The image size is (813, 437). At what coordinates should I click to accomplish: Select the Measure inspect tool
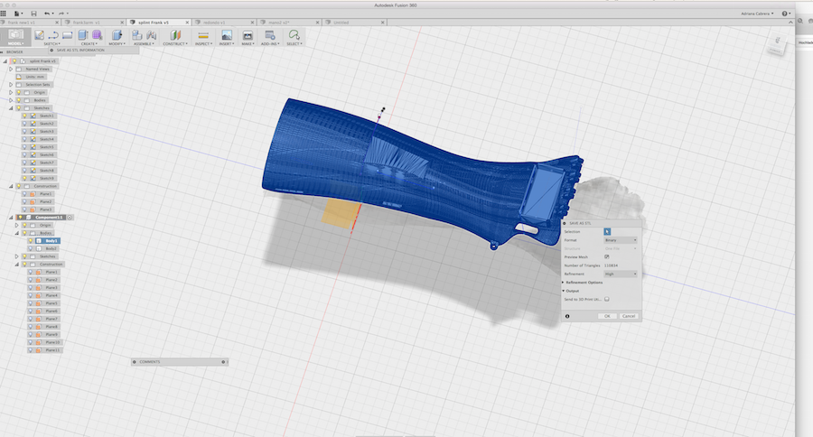point(203,34)
